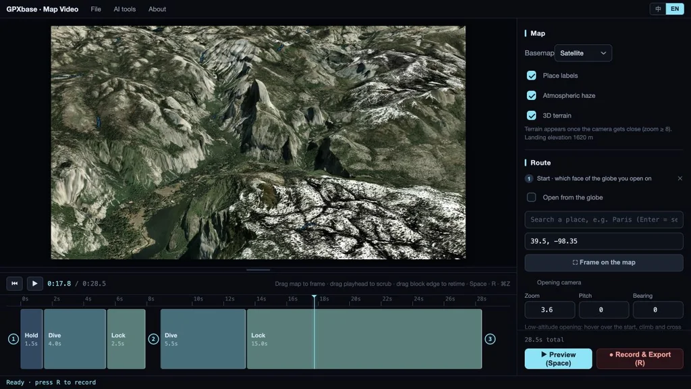The height and width of the screenshot is (389, 691).
Task: Click the Preview (Space) button
Action: pyautogui.click(x=558, y=359)
